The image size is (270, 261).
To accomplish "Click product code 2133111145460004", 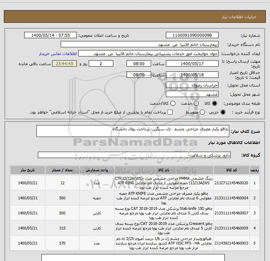I will click(x=231, y=198).
